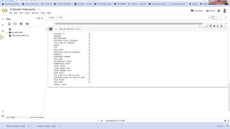Click the RAM and Disk resource indicator
Screen dimensions: 230x129
coord(215,18)
